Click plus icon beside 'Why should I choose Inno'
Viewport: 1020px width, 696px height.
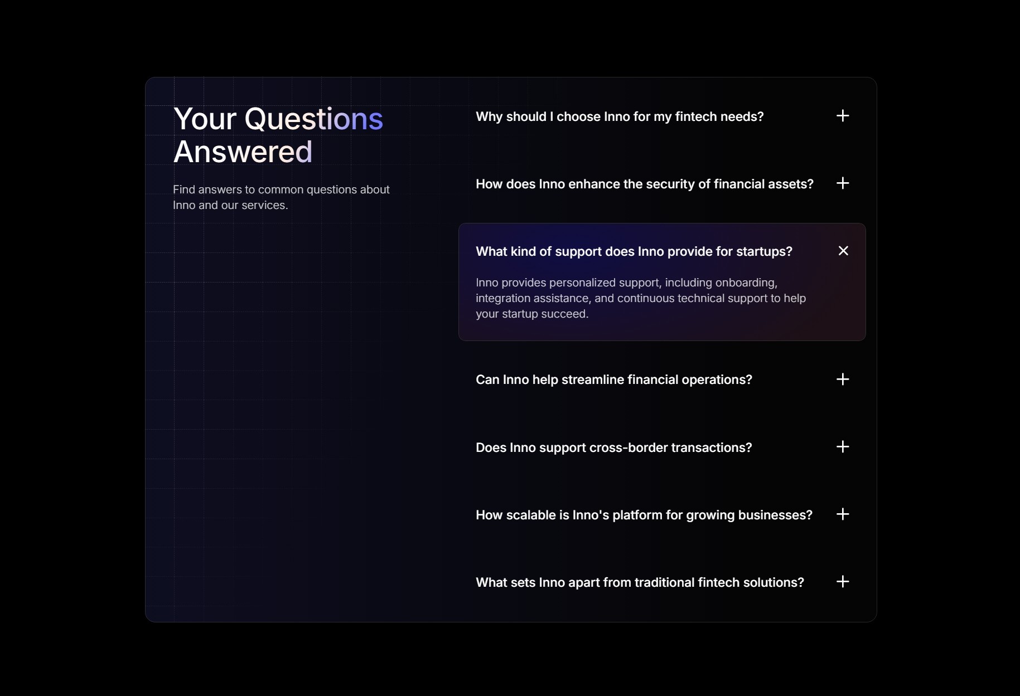(843, 116)
